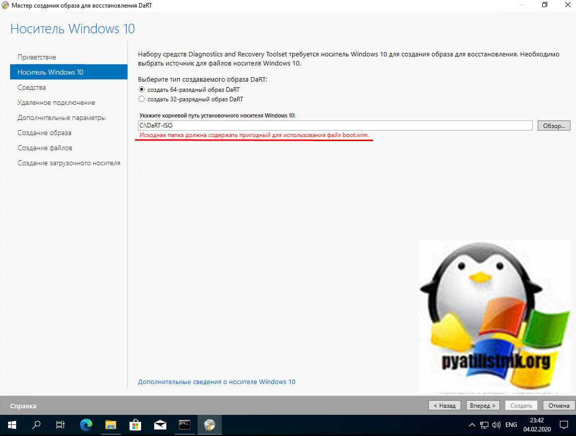The image size is (576, 436).
Task: Launch Microsoft Edge from the taskbar
Action: click(x=86, y=425)
